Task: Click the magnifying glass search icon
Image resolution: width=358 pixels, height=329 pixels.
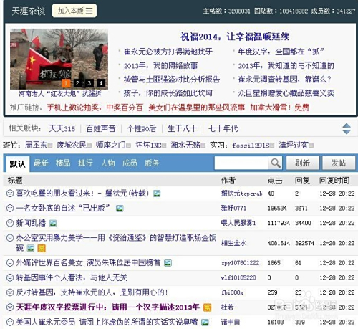Action: tap(276, 163)
